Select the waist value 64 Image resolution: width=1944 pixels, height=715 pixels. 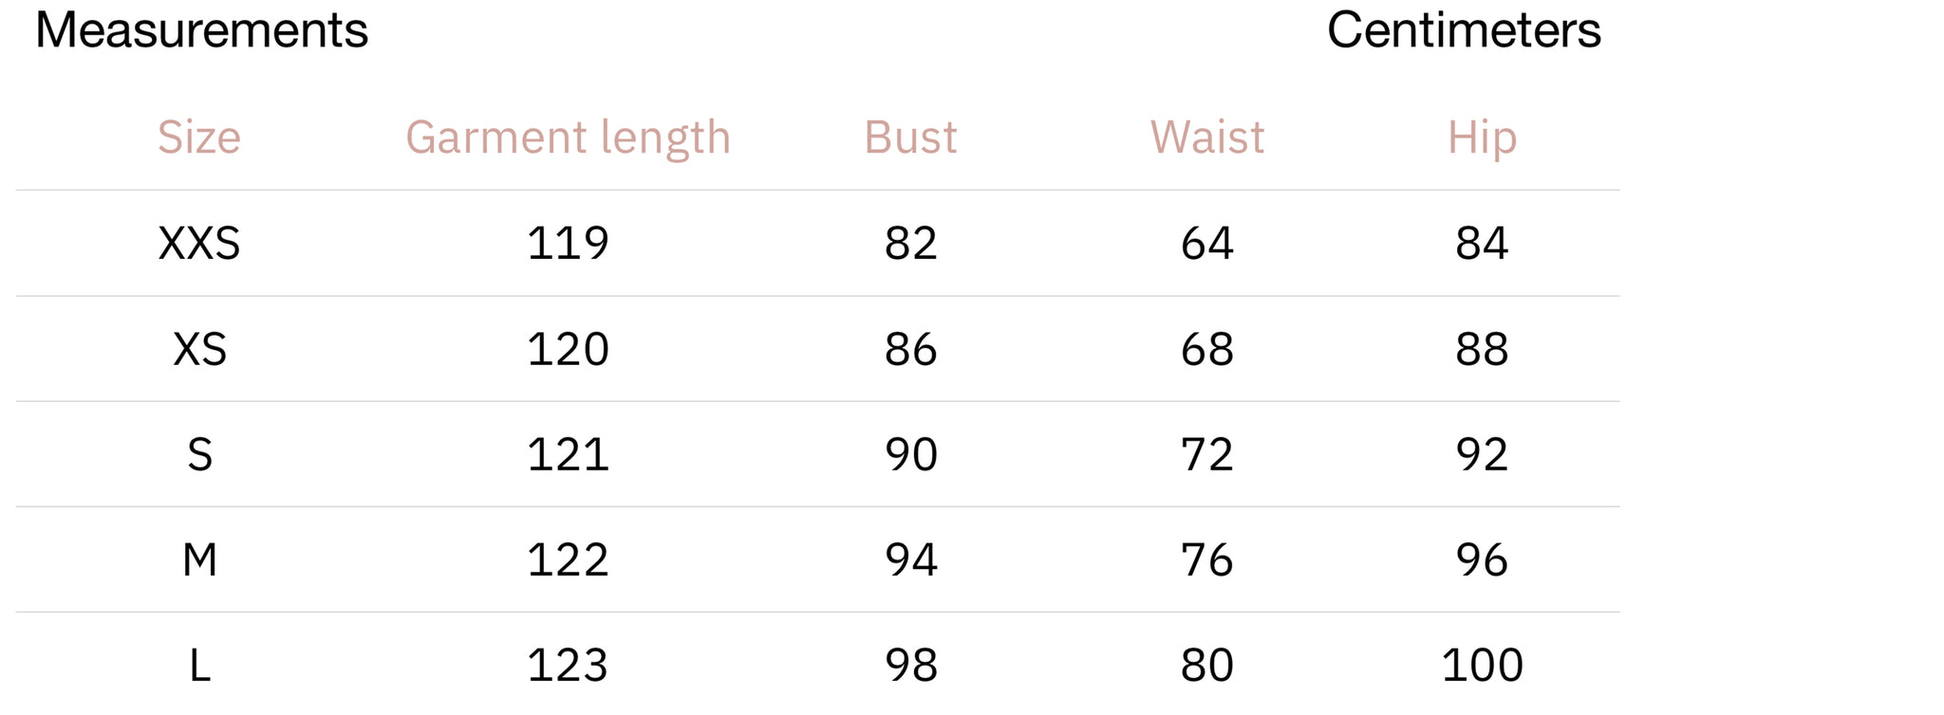point(1207,244)
